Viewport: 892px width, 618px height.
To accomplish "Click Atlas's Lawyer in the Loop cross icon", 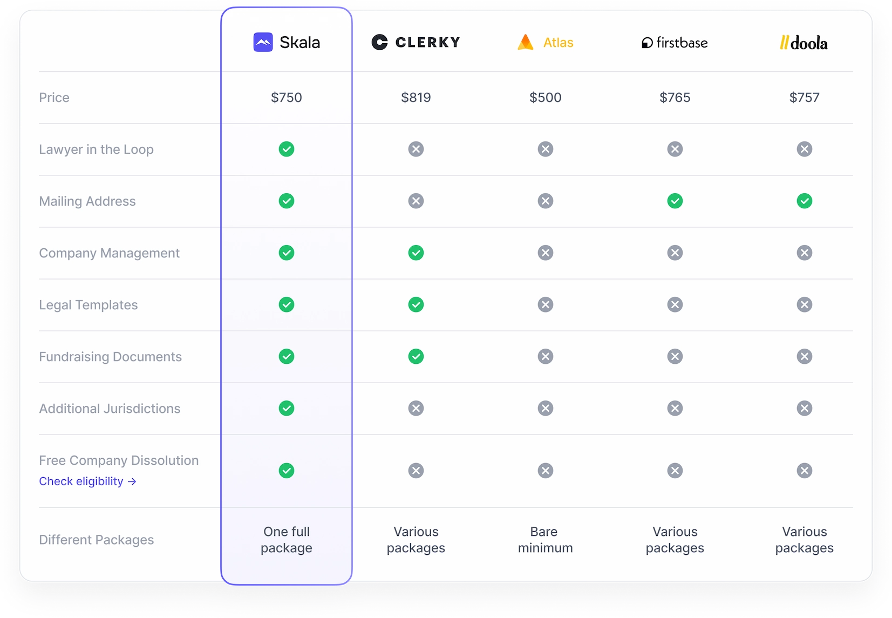I will 546,149.
